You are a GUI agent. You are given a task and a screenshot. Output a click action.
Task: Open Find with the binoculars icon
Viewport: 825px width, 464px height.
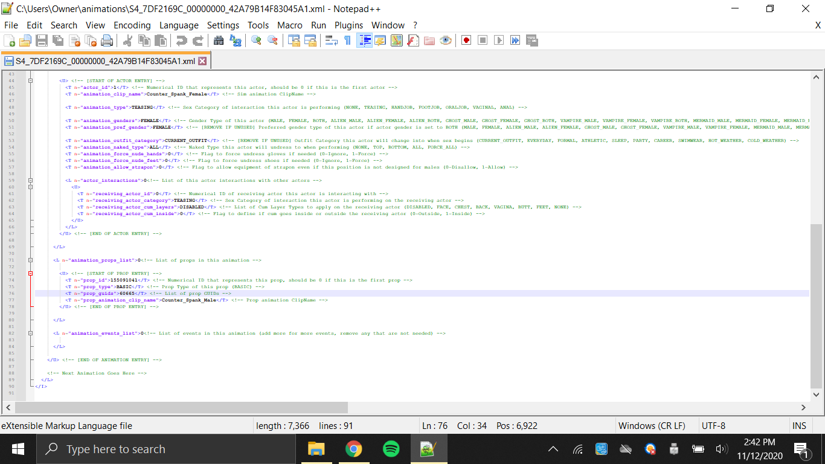[219, 40]
